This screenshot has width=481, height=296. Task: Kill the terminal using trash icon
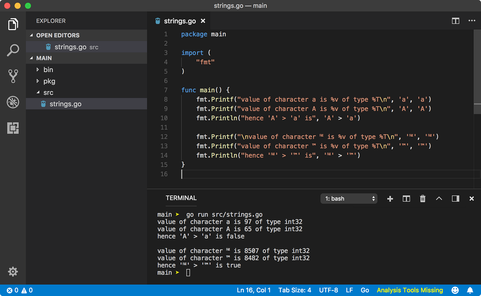point(423,199)
